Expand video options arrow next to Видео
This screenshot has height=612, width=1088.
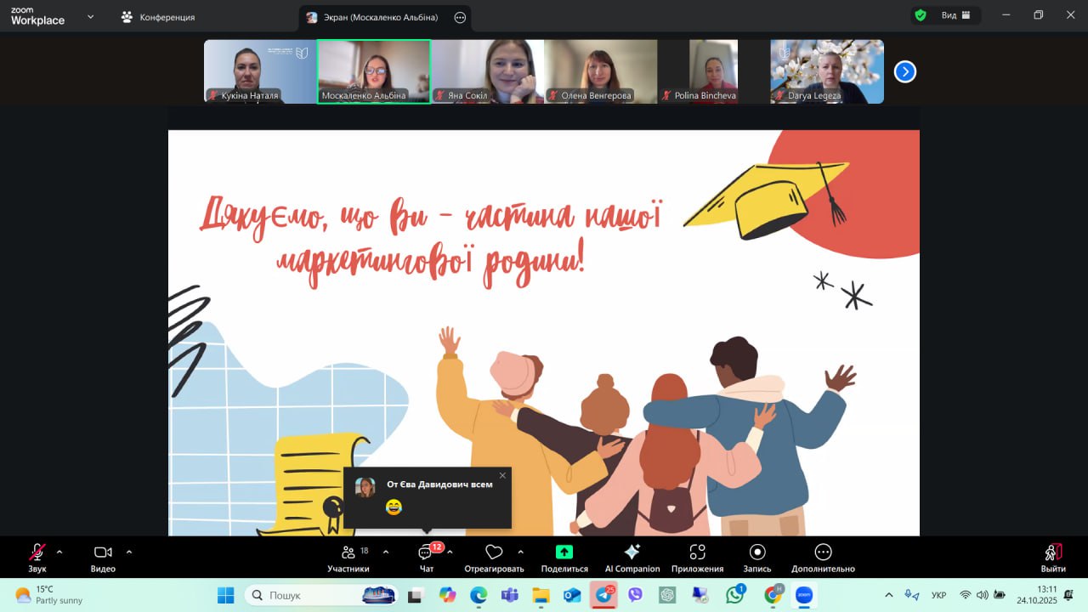[x=129, y=552]
